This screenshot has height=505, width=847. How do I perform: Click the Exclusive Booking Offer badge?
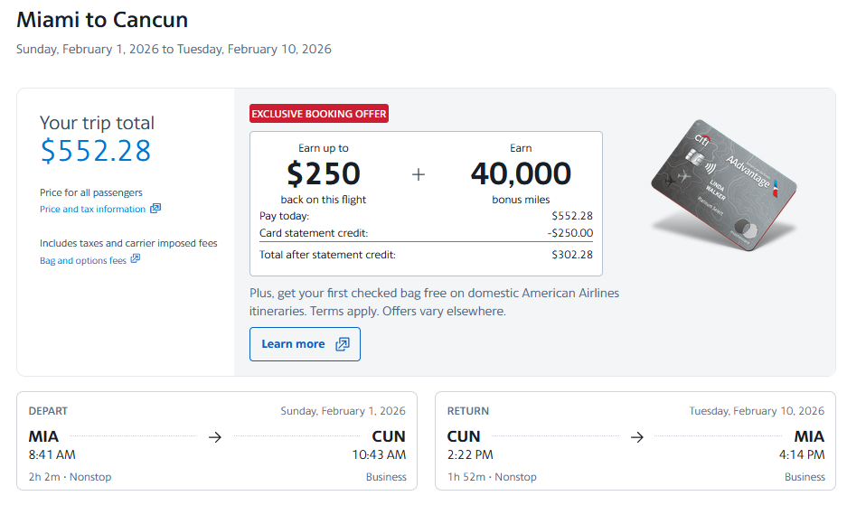pos(319,114)
